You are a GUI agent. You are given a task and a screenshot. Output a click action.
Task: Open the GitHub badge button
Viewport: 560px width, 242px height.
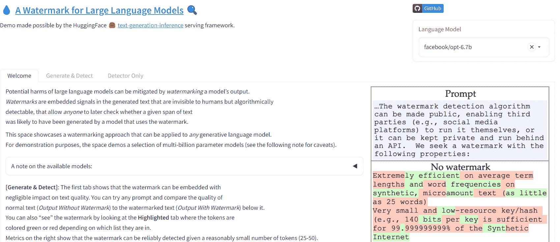click(x=428, y=9)
